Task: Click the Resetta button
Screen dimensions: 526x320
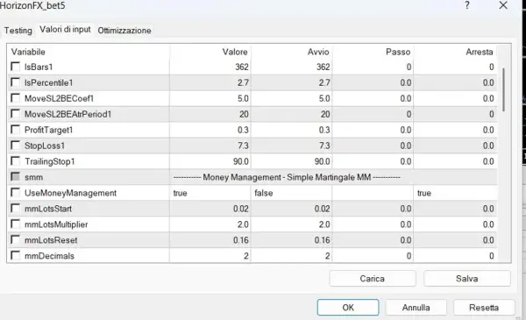Action: click(x=484, y=307)
